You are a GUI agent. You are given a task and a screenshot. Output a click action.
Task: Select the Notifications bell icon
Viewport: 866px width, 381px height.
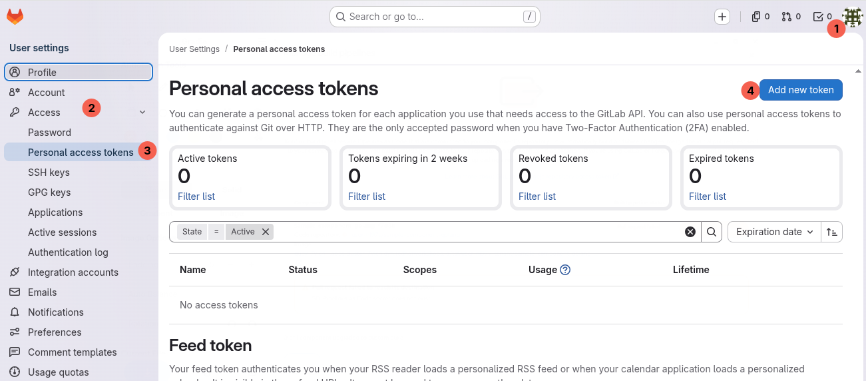15,312
